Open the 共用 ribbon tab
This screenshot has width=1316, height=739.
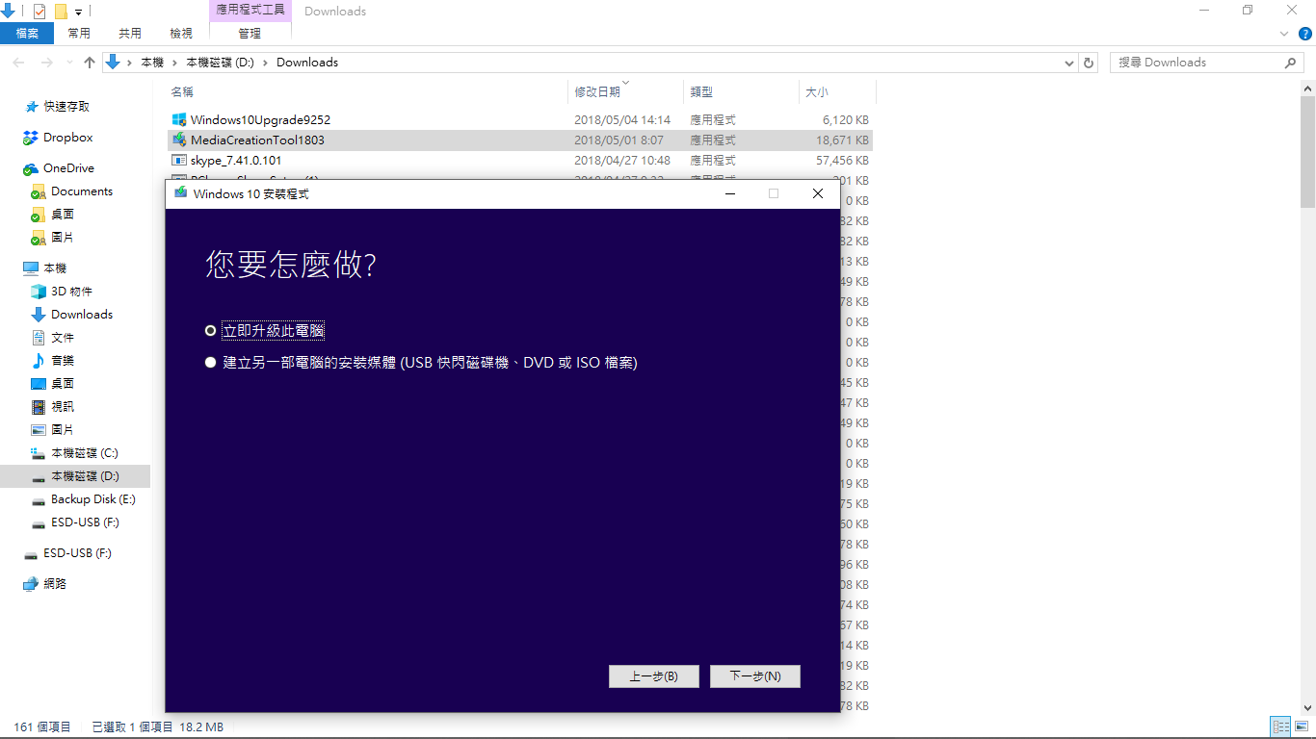tap(130, 34)
